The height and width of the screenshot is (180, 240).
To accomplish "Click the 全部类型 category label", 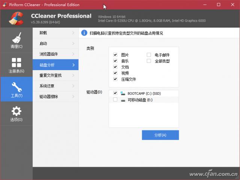I will pyautogui.click(x=162, y=61).
